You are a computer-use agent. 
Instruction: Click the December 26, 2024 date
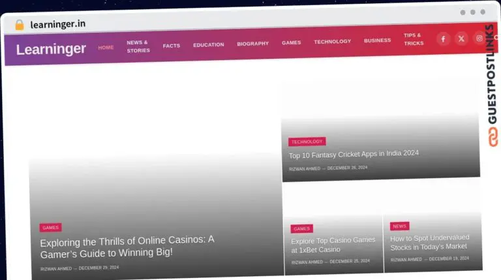[x=347, y=168]
